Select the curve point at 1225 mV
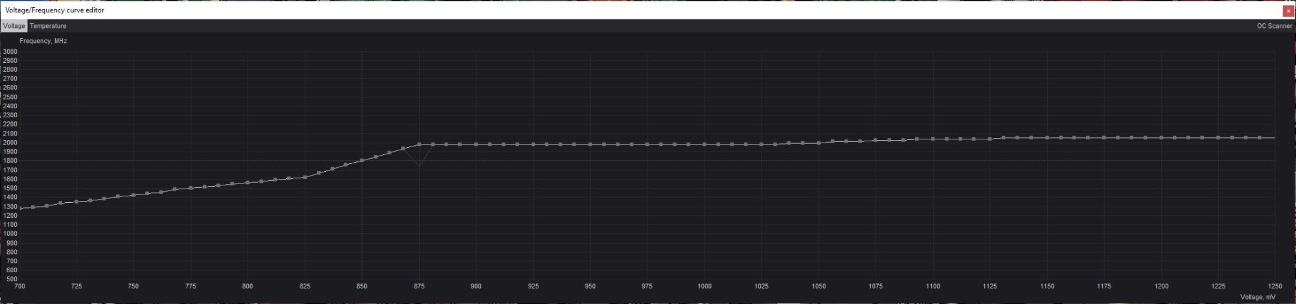The height and width of the screenshot is (304, 1296). click(1218, 138)
